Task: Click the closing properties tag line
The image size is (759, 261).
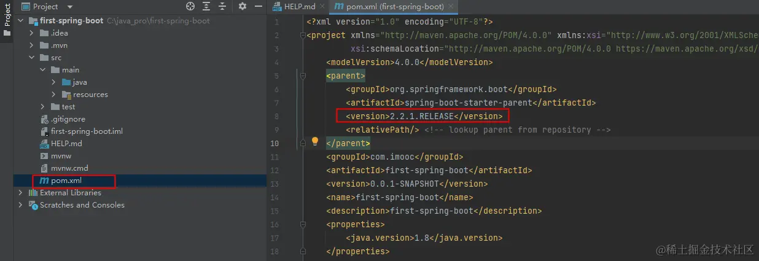Action: pyautogui.click(x=358, y=251)
